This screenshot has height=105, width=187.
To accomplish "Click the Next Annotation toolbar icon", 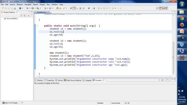I will coord(99,8).
